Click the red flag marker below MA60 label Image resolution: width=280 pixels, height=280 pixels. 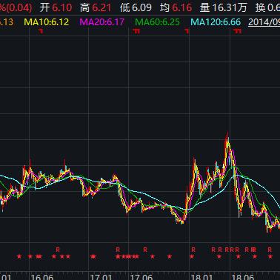136,31
